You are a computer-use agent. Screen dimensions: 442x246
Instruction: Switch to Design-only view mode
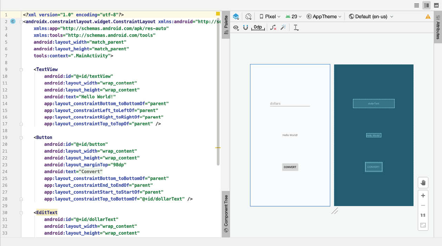[436, 5]
